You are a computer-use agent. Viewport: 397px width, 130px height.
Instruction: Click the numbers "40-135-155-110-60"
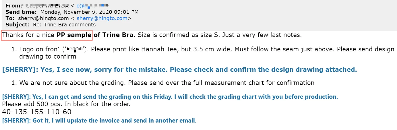pyautogui.click(x=37, y=112)
